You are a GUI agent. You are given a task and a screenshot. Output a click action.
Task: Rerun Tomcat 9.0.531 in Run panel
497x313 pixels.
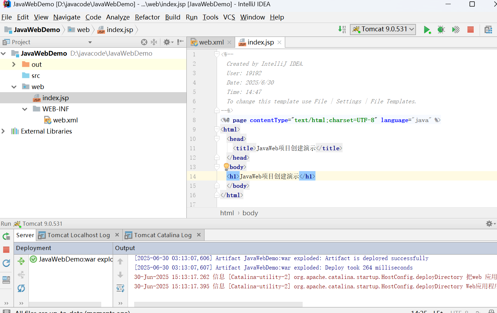coord(6,236)
